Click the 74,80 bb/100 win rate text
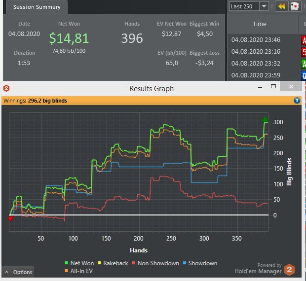306x281 pixels. (x=69, y=51)
